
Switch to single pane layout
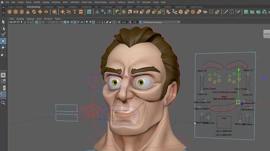click(x=3, y=75)
